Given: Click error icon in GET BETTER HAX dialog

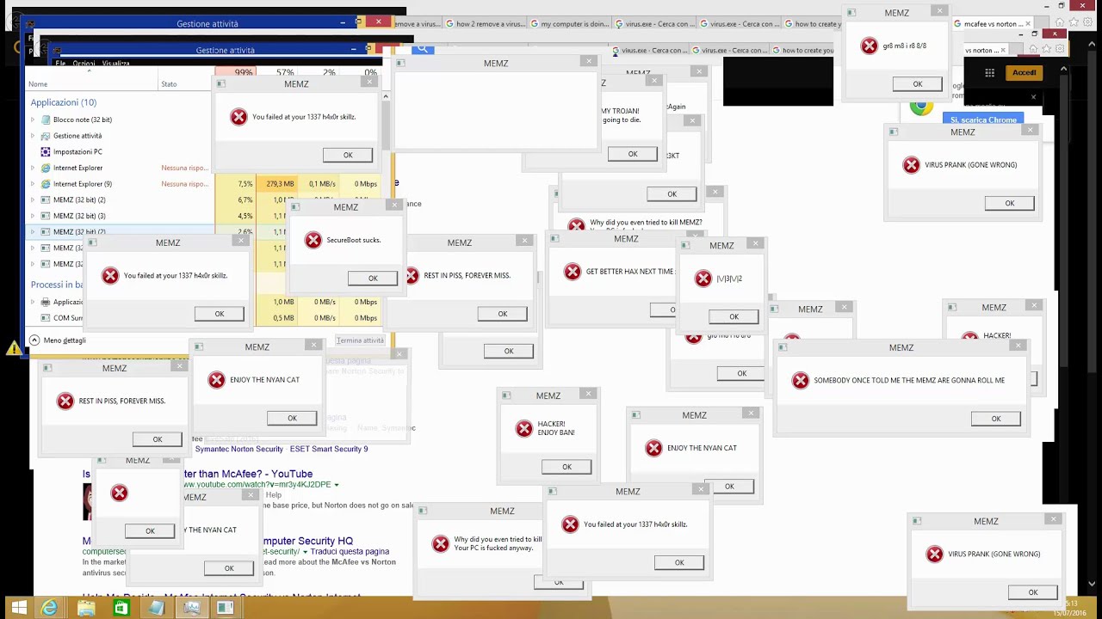Looking at the screenshot, I should pyautogui.click(x=573, y=272).
